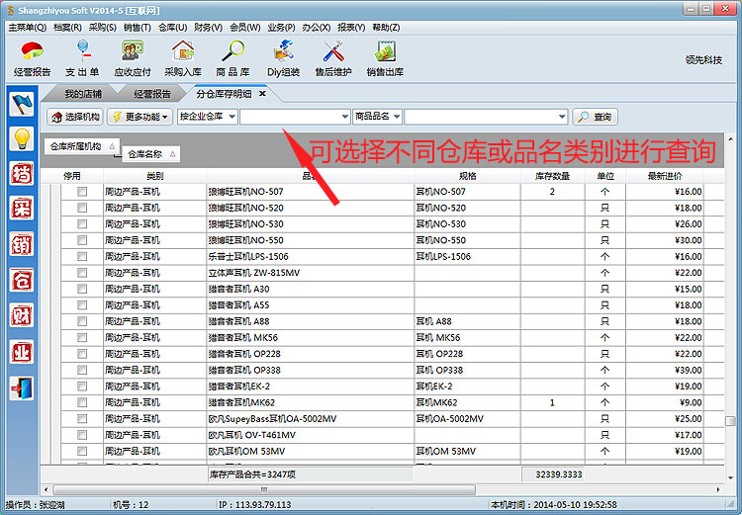Open 售后维护 tools icon

coord(333,57)
